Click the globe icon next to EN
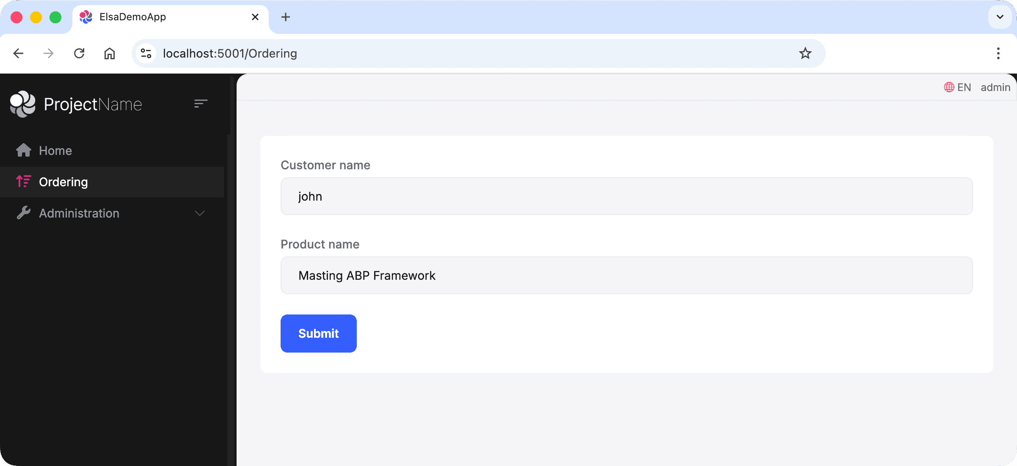 click(x=949, y=87)
